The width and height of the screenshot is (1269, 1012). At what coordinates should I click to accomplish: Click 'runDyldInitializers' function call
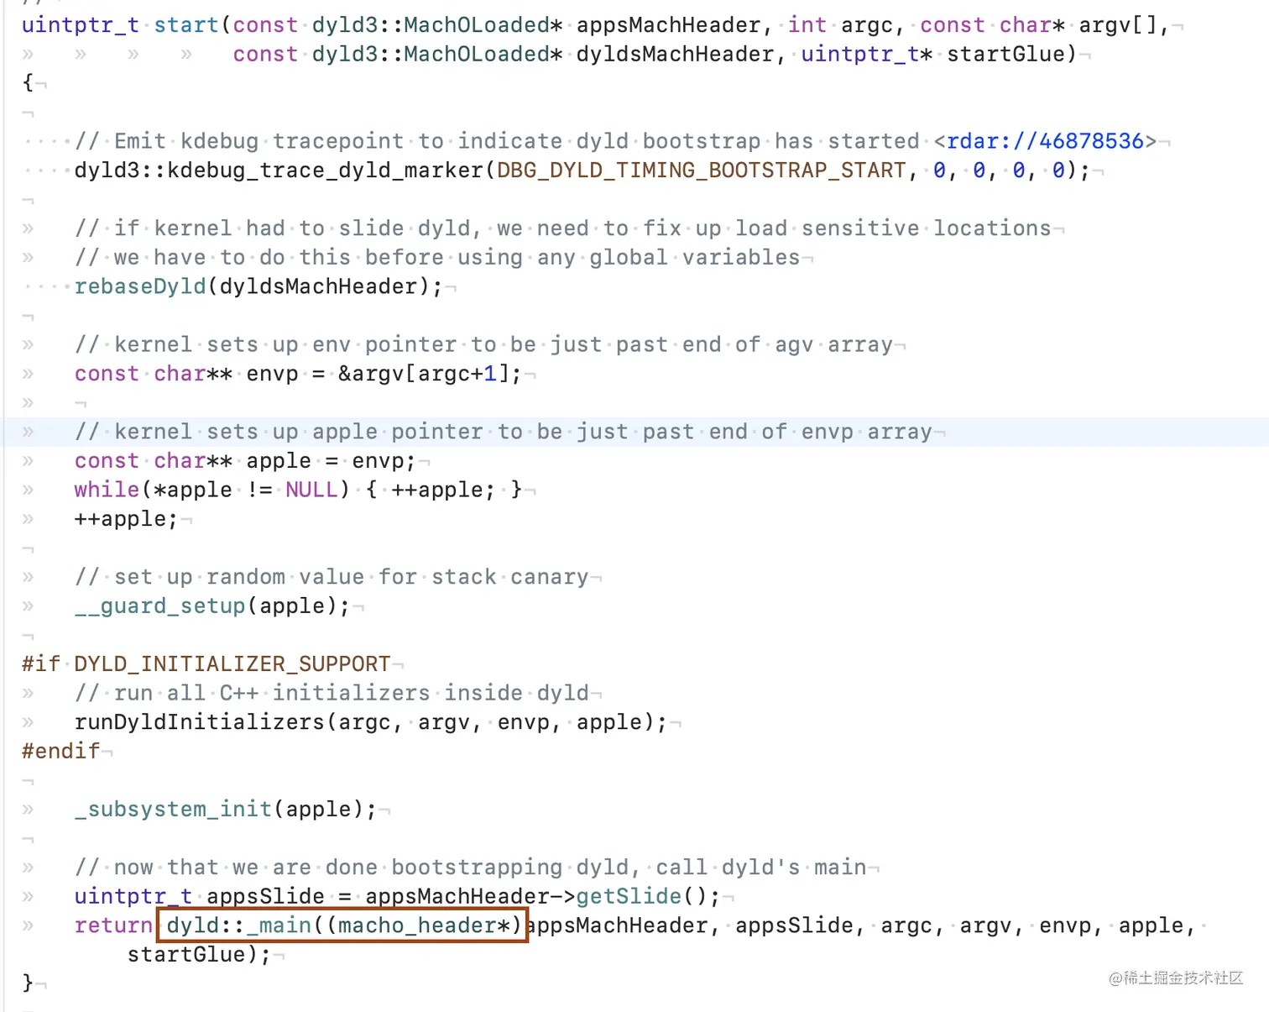[199, 722]
